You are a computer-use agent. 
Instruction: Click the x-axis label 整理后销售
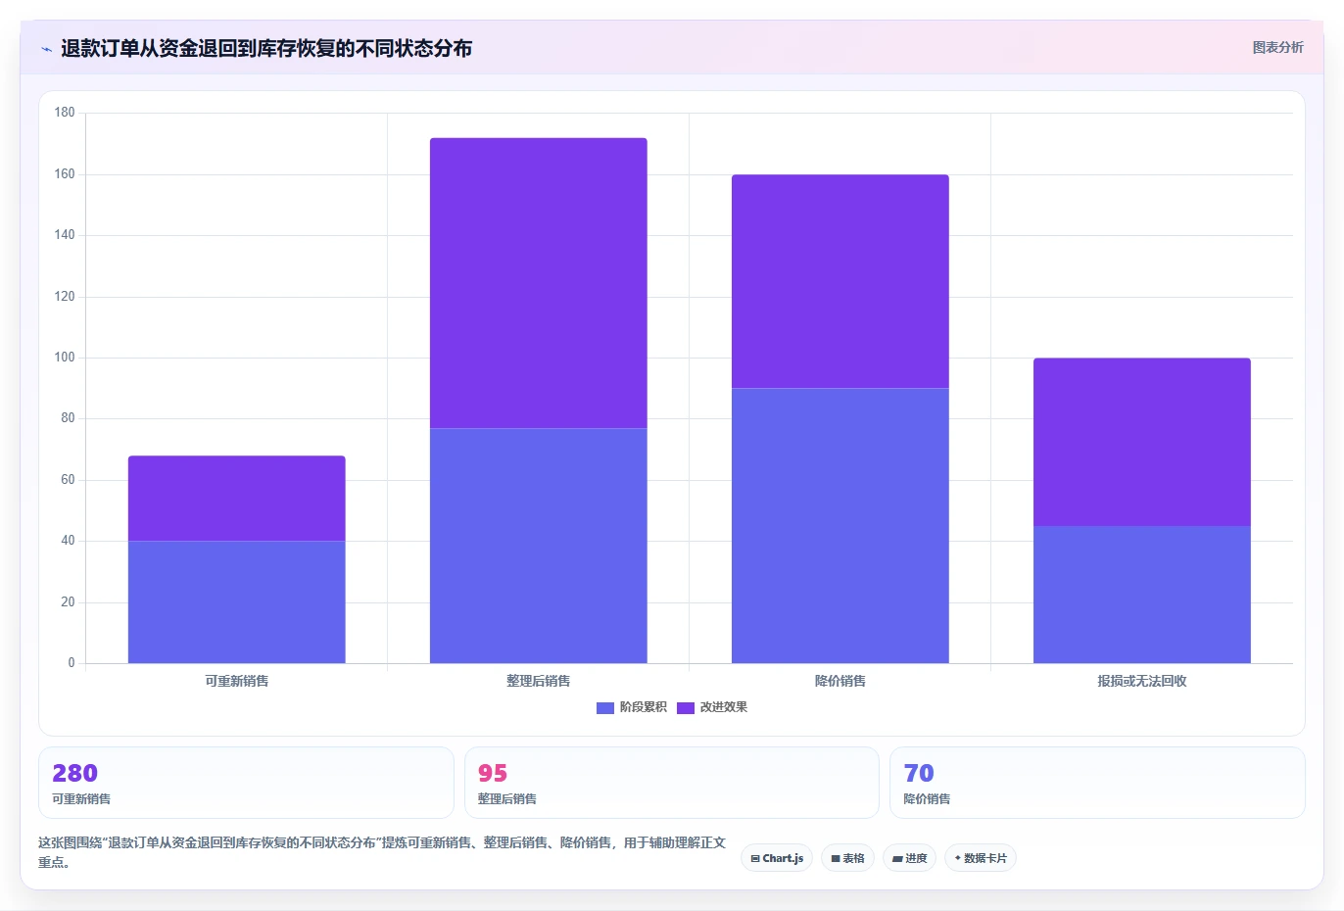tap(539, 681)
